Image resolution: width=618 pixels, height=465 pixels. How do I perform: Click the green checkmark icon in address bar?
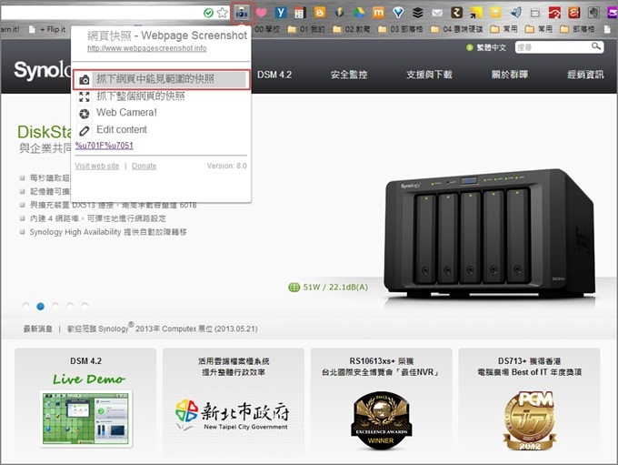point(208,13)
